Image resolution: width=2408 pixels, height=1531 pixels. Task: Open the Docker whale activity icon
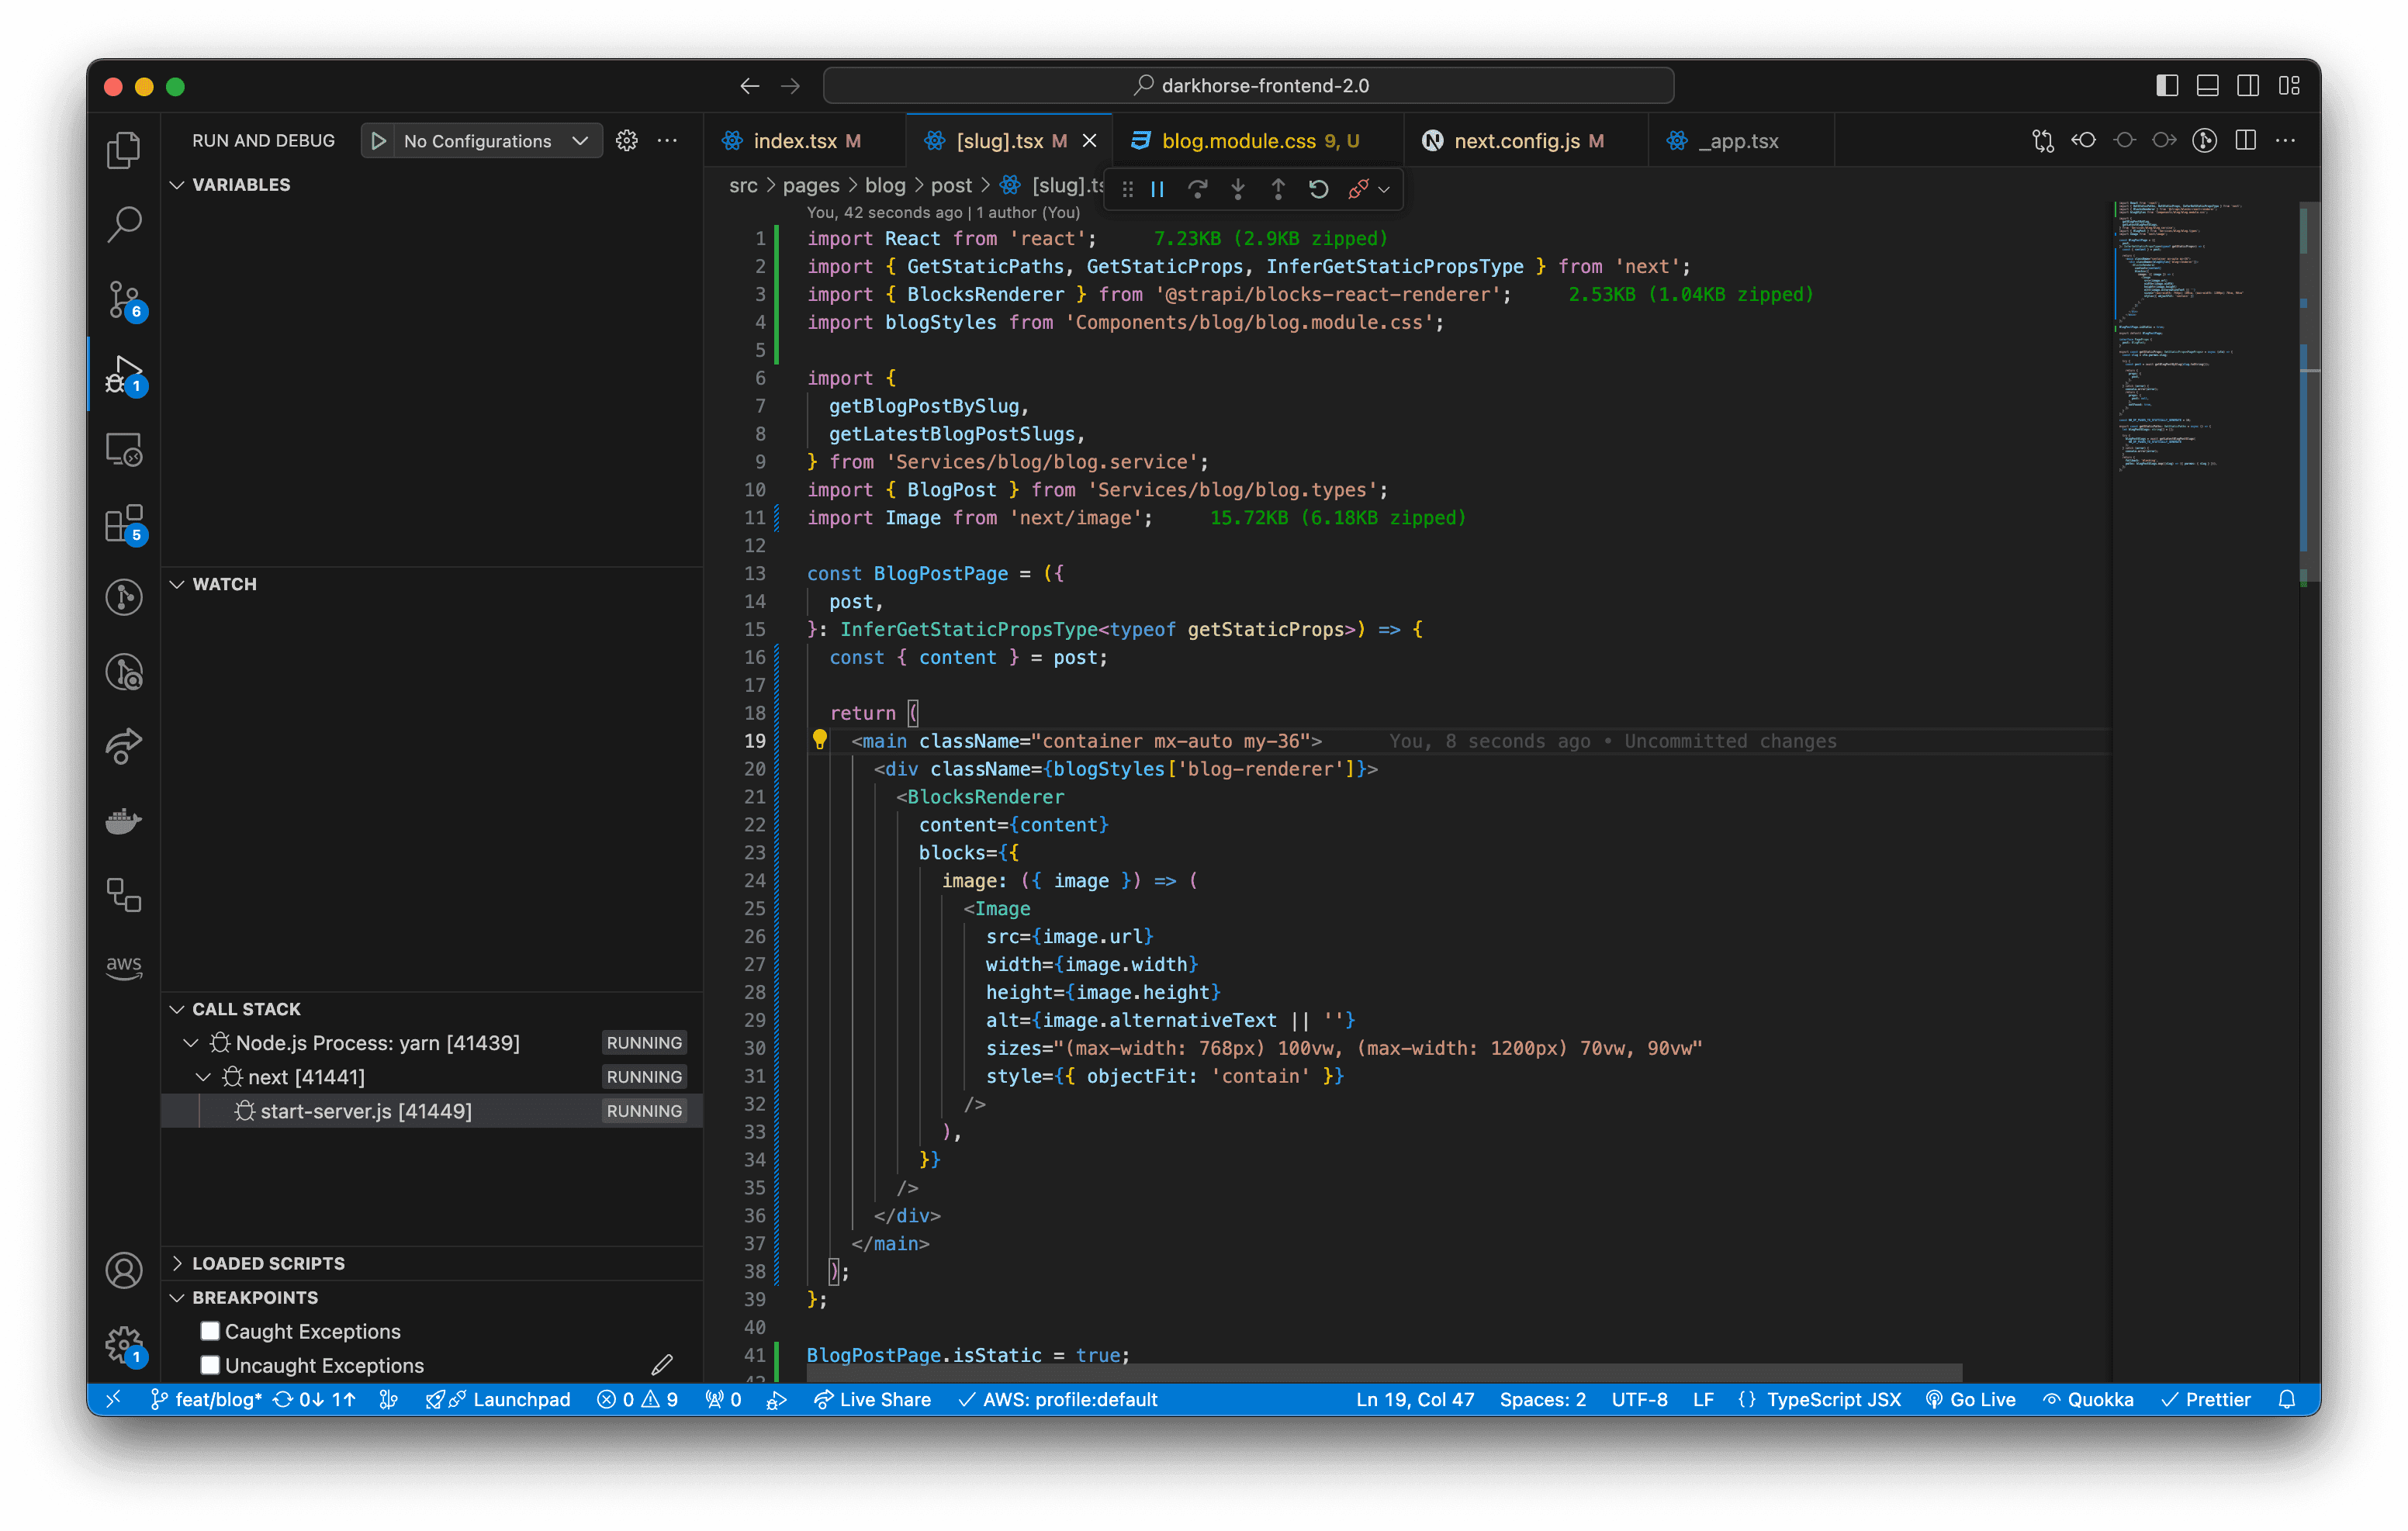(124, 821)
